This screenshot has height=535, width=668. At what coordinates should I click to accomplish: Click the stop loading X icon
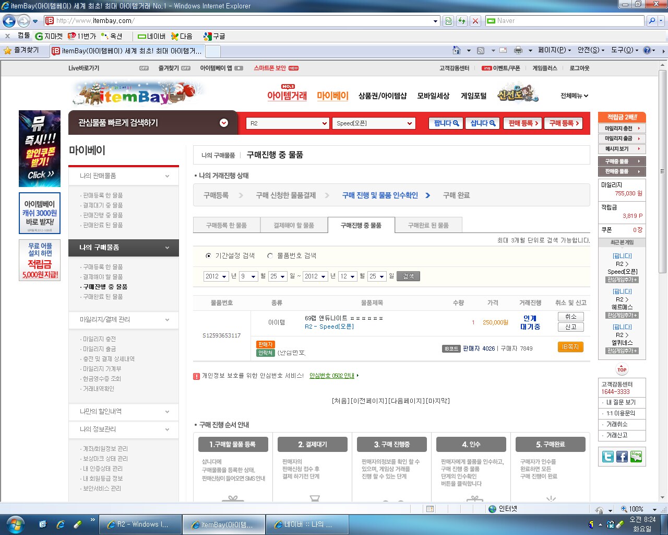click(x=475, y=21)
